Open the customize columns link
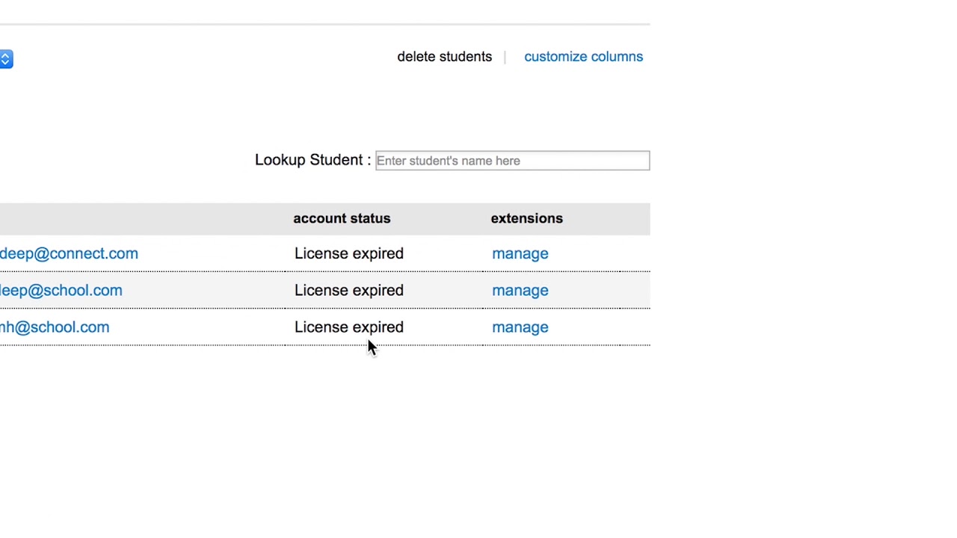The height and width of the screenshot is (538, 957). (583, 57)
